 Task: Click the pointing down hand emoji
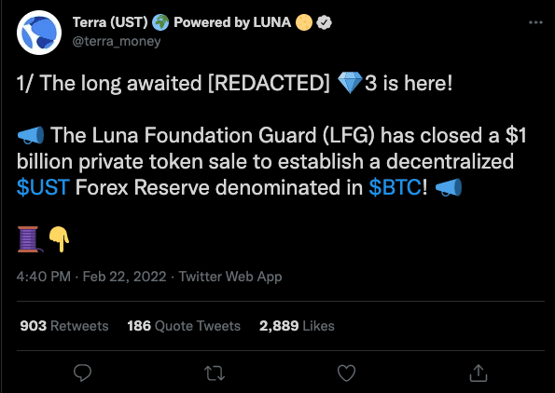(x=59, y=239)
